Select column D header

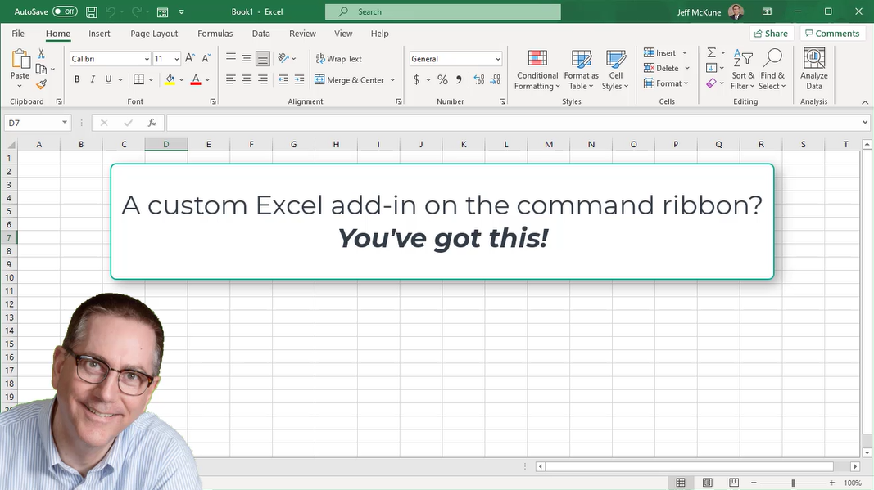point(166,144)
